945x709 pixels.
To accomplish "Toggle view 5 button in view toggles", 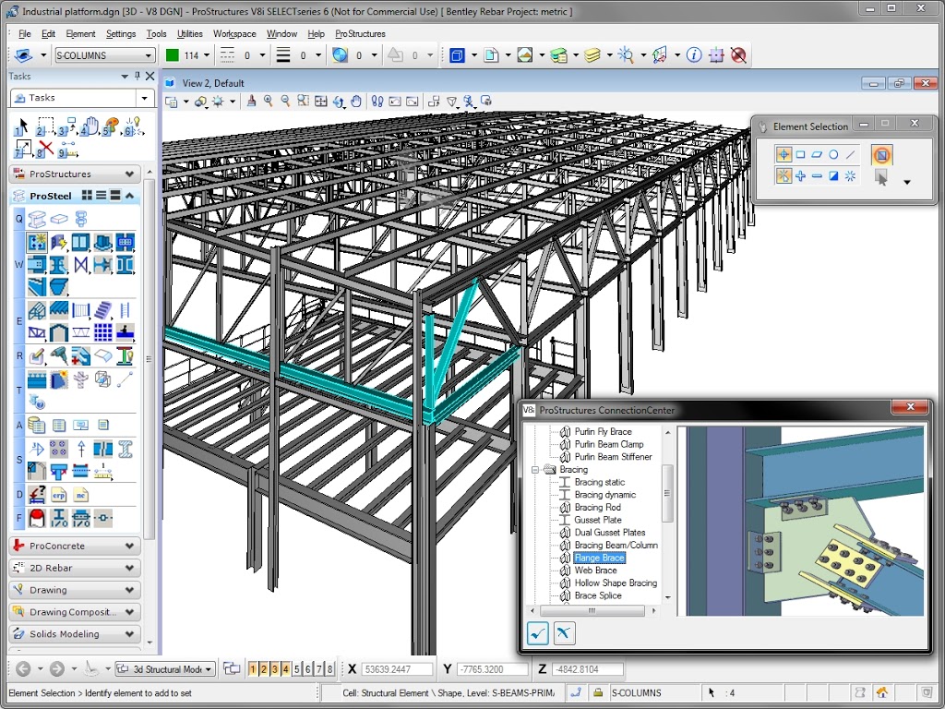I will [296, 668].
